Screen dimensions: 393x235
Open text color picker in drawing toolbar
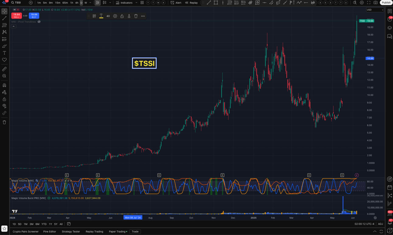[101, 16]
